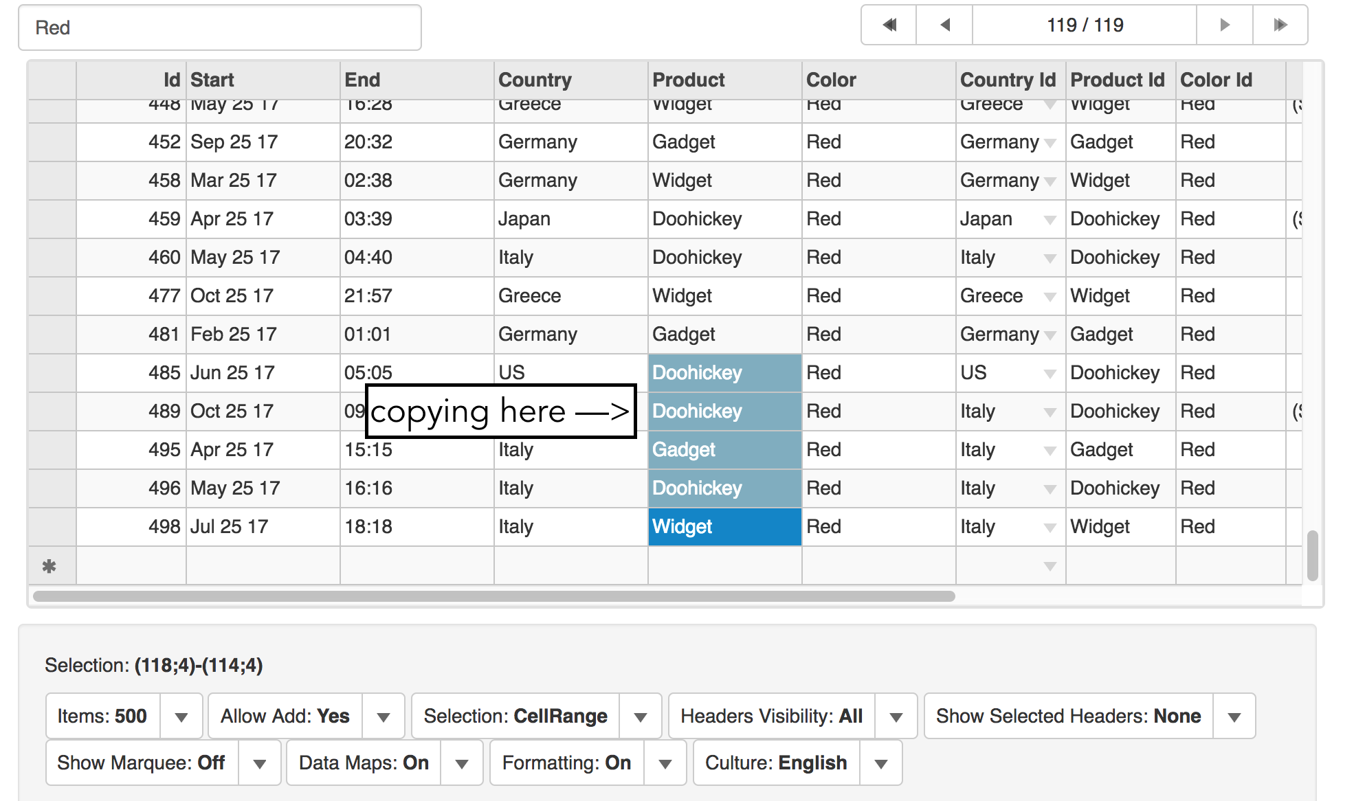This screenshot has width=1354, height=801.
Task: Click the Allow Add: Yes button
Action: (285, 717)
